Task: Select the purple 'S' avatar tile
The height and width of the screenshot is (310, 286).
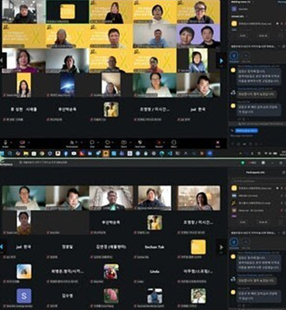Action: click(x=24, y=296)
